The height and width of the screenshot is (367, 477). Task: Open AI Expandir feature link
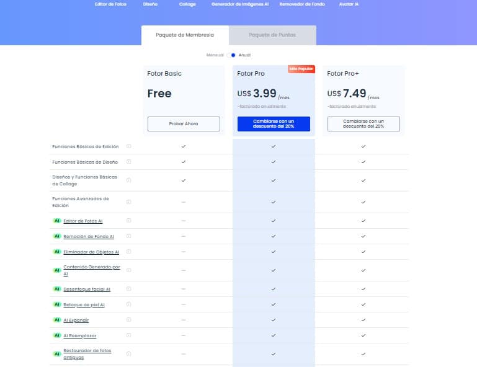tap(76, 320)
